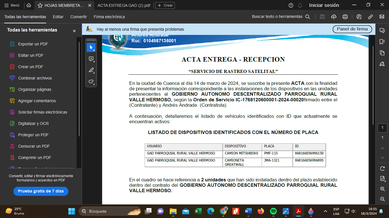
Task: Open the Menú hamburger menu
Action: (12, 5)
